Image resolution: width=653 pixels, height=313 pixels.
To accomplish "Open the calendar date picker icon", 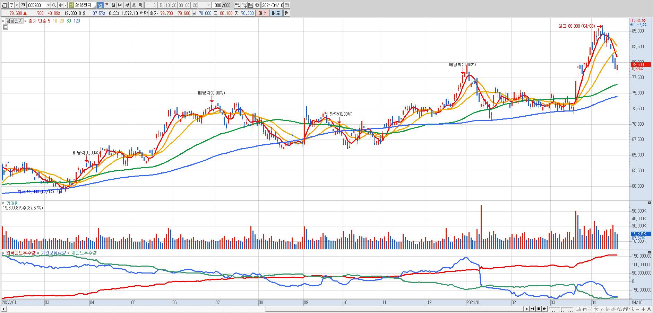I will pyautogui.click(x=286, y=5).
